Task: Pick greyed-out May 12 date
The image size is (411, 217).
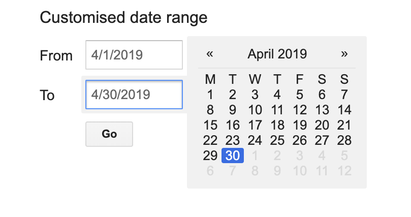Action: (x=344, y=171)
